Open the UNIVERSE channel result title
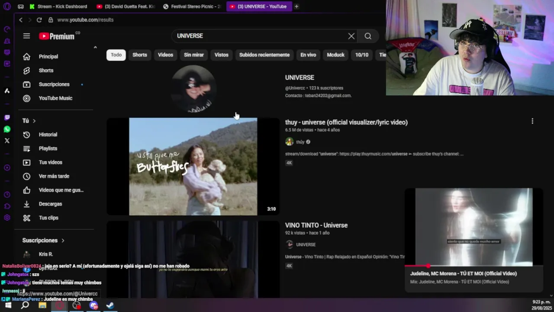Viewport: 554px width, 312px height. [x=300, y=78]
